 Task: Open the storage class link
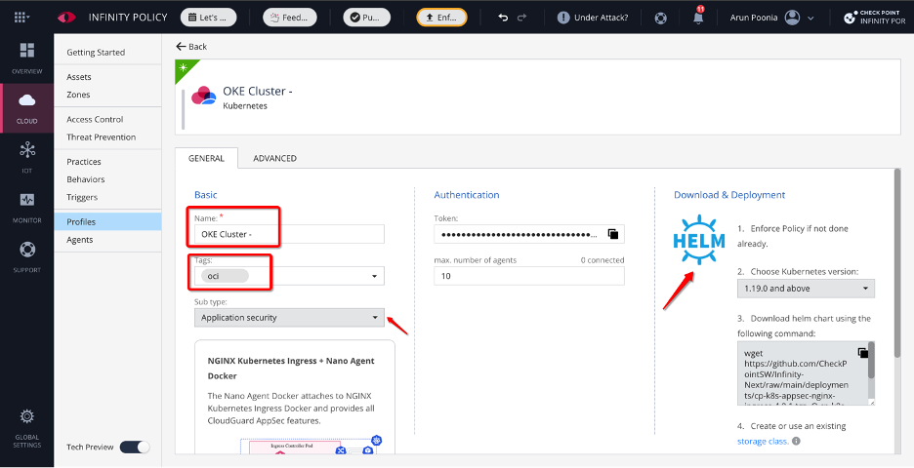coord(763,442)
